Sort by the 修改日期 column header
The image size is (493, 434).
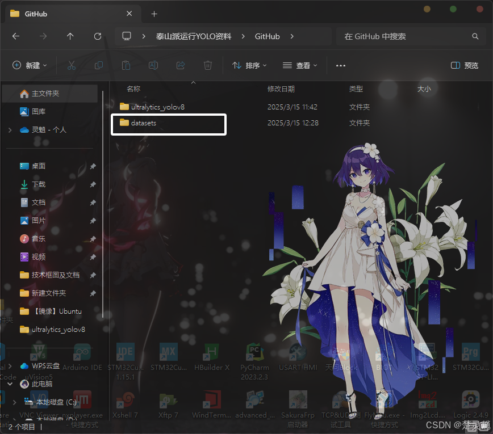(x=281, y=89)
